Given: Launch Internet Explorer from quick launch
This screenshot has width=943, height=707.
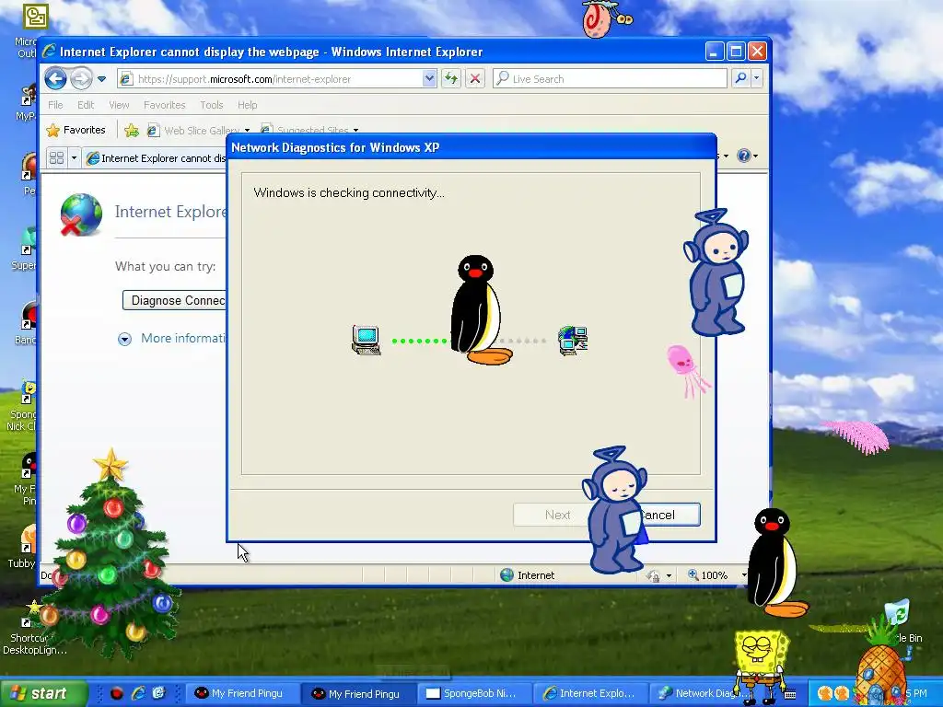Looking at the screenshot, I should (x=138, y=693).
